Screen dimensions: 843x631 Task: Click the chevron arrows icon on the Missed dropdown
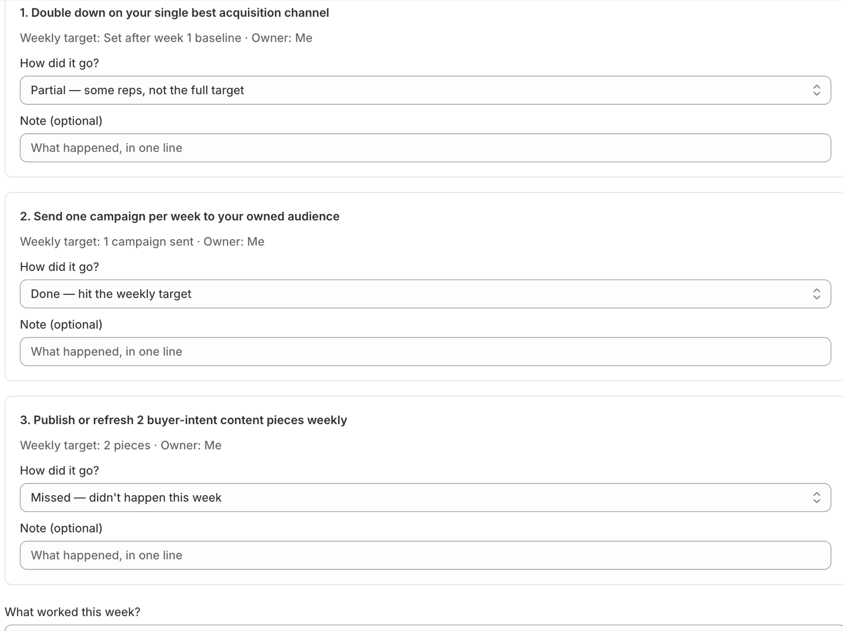816,498
